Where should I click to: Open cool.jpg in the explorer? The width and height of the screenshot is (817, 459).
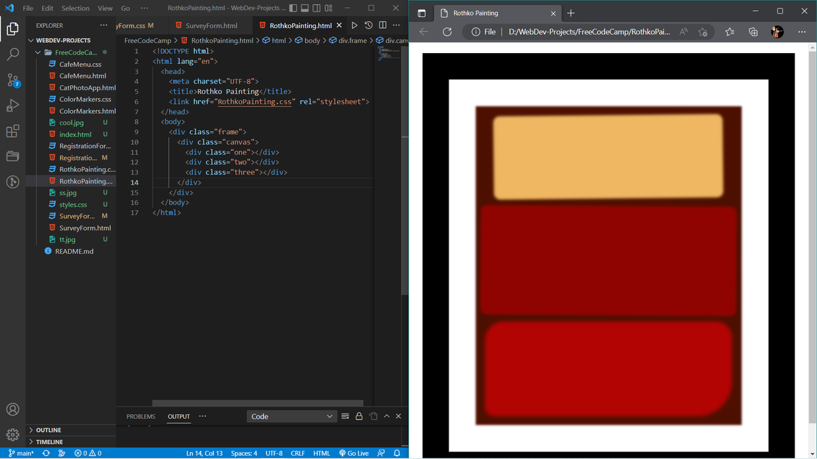[x=71, y=122]
